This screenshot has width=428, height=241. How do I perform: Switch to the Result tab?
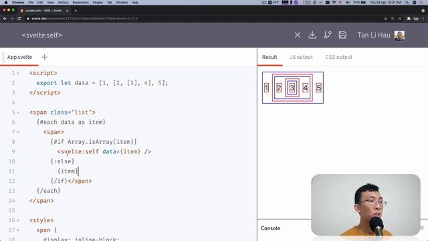click(x=270, y=57)
